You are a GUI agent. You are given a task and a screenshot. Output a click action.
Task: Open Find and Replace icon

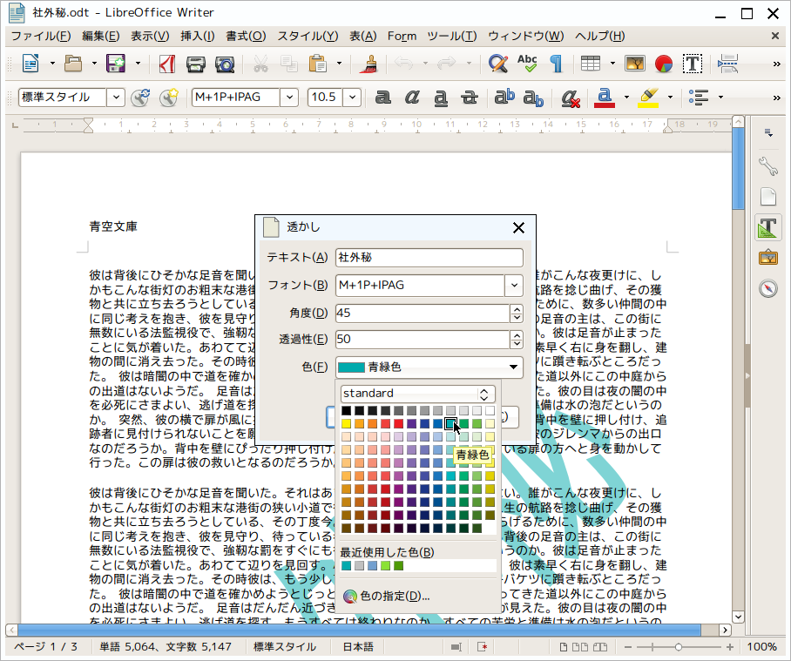pyautogui.click(x=498, y=64)
